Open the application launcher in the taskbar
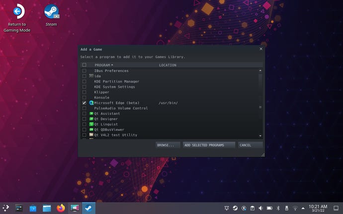This screenshot has width=343, height=214. click(5, 208)
